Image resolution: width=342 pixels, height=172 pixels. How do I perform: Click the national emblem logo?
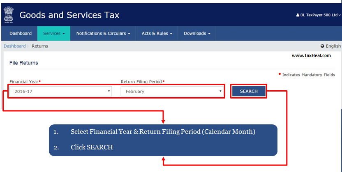pyautogui.click(x=8, y=15)
